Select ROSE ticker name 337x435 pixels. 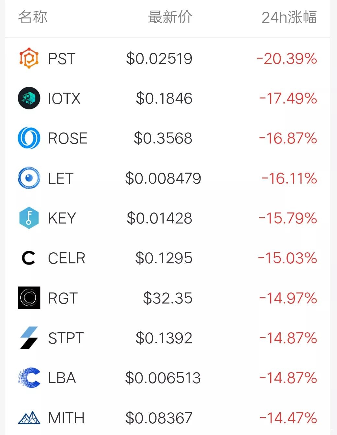pyautogui.click(x=68, y=138)
